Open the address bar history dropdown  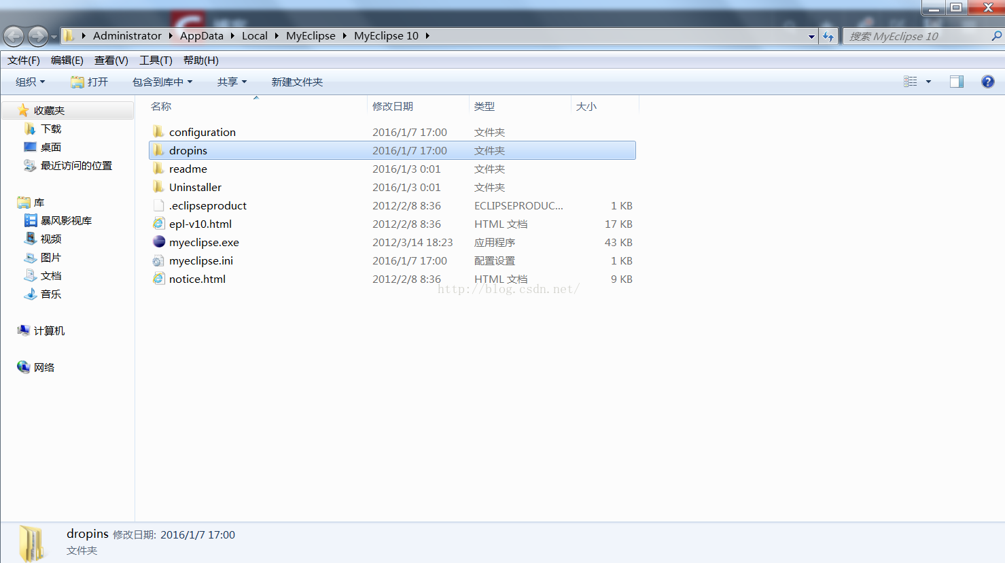tap(811, 36)
